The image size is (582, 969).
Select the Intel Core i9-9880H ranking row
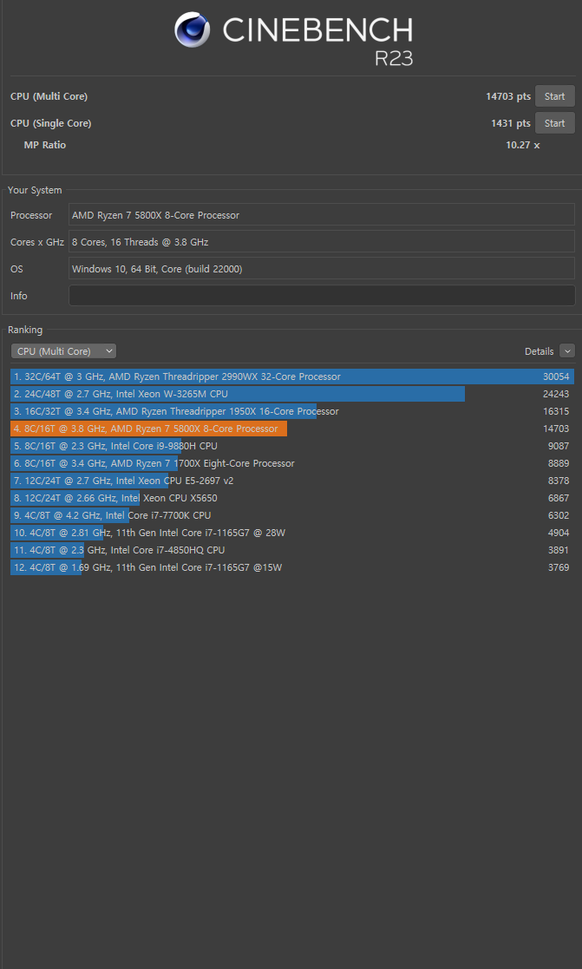coord(292,446)
